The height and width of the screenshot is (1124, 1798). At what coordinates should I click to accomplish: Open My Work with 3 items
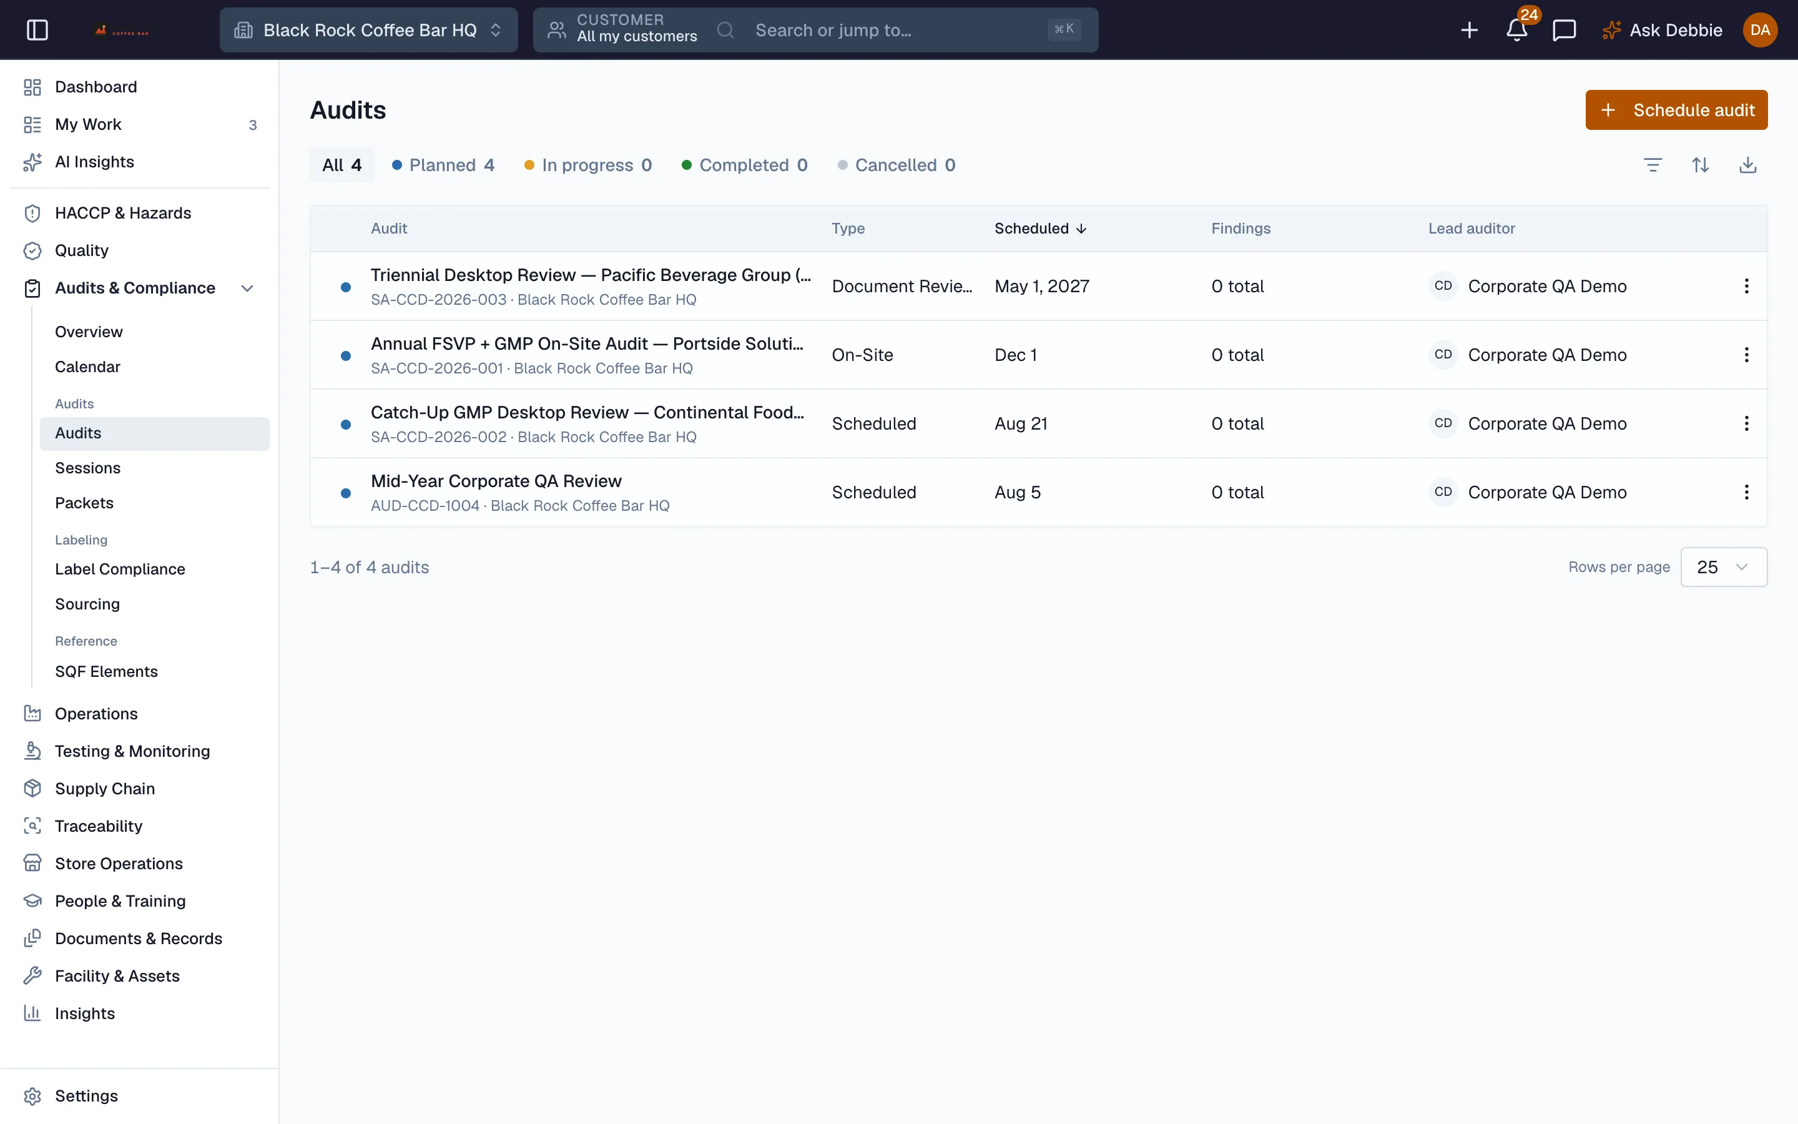(140, 125)
